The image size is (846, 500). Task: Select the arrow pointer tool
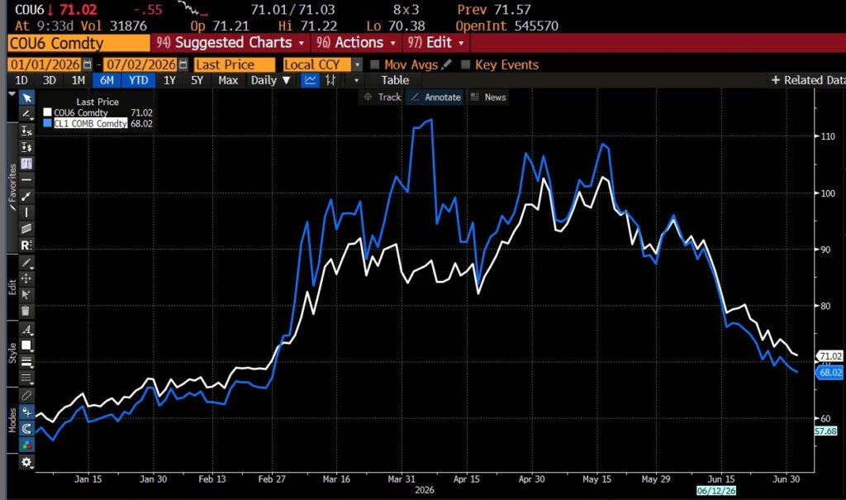(26, 98)
